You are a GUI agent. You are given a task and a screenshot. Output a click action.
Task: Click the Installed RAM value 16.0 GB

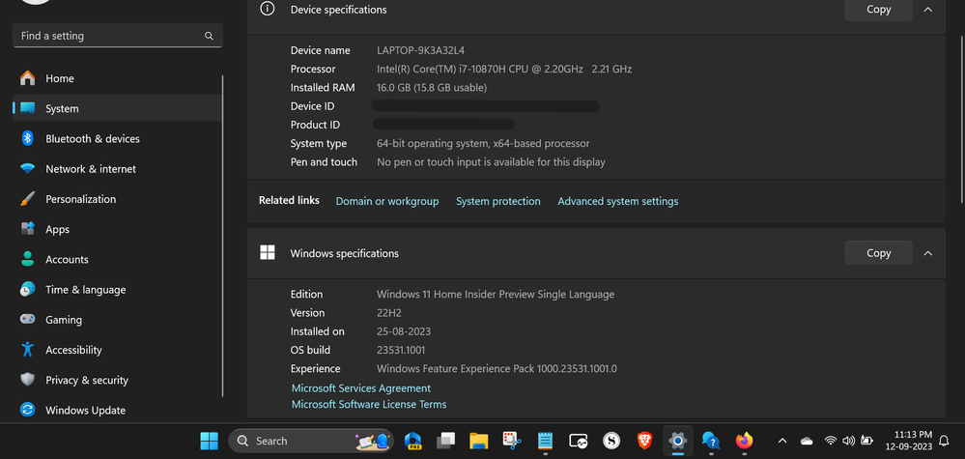click(x=432, y=87)
